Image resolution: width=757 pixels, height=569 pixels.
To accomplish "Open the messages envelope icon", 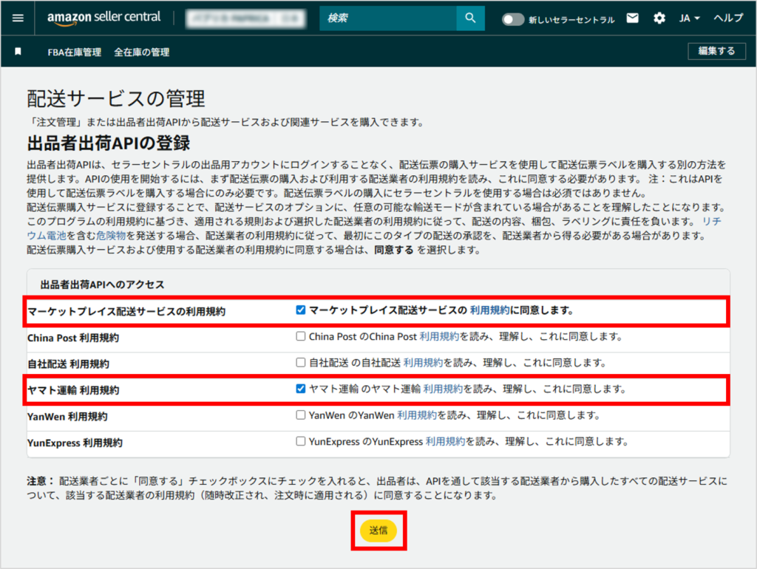I will click(x=632, y=18).
